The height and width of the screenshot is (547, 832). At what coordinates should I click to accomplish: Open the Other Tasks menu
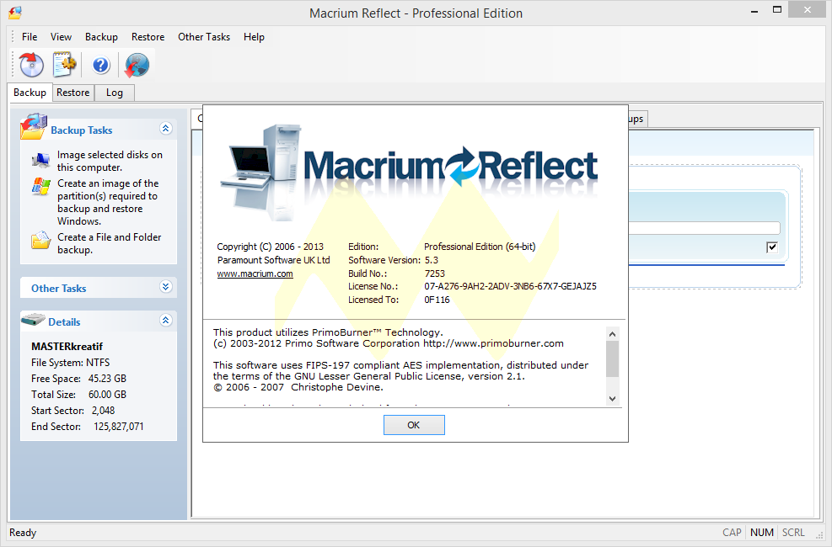(x=204, y=36)
